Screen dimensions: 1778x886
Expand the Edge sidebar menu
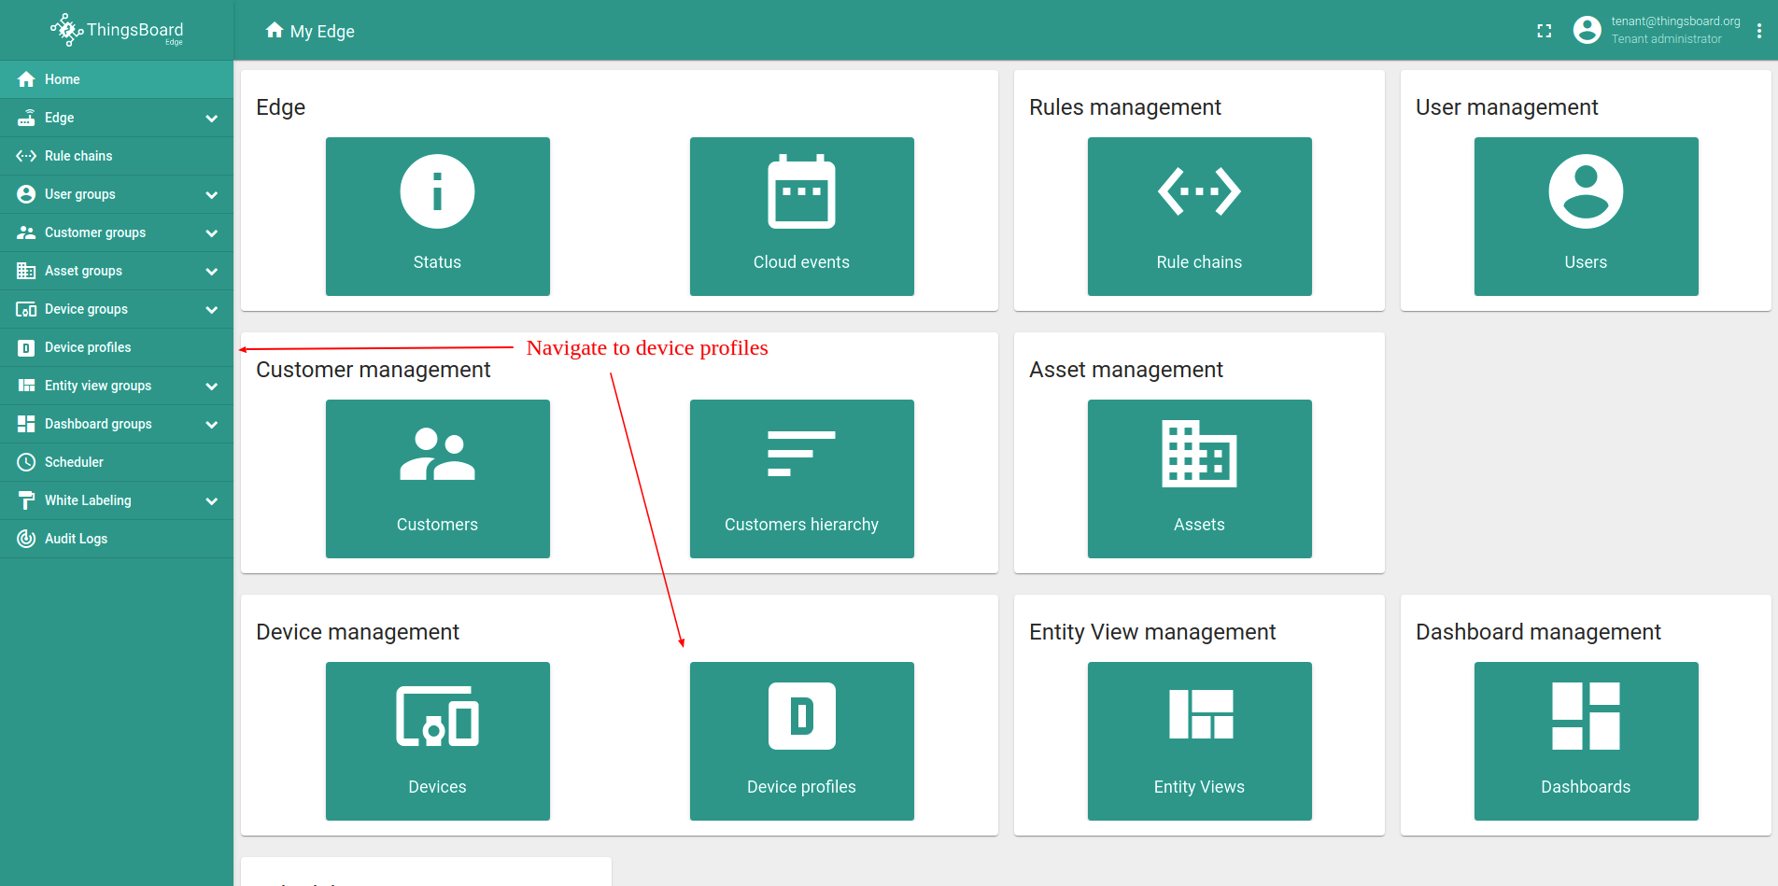coord(211,118)
